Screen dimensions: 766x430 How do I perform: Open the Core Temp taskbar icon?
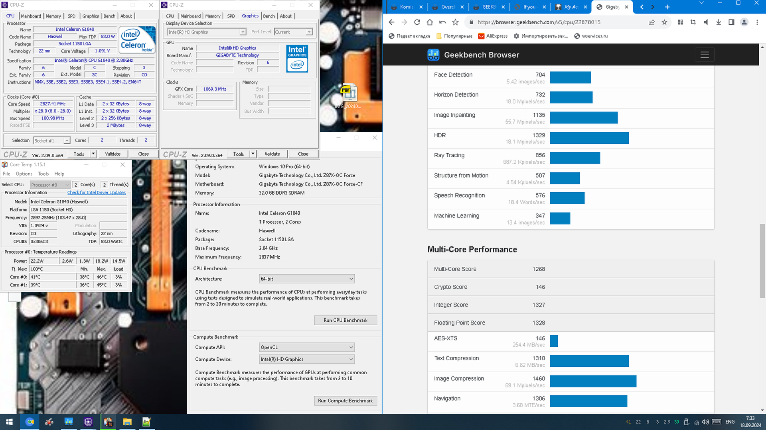pos(108,422)
